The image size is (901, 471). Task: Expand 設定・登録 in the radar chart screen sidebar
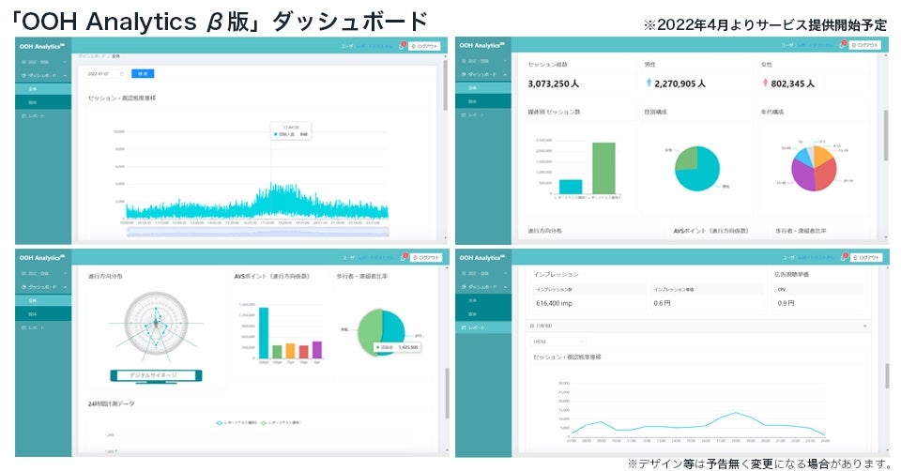(x=43, y=273)
